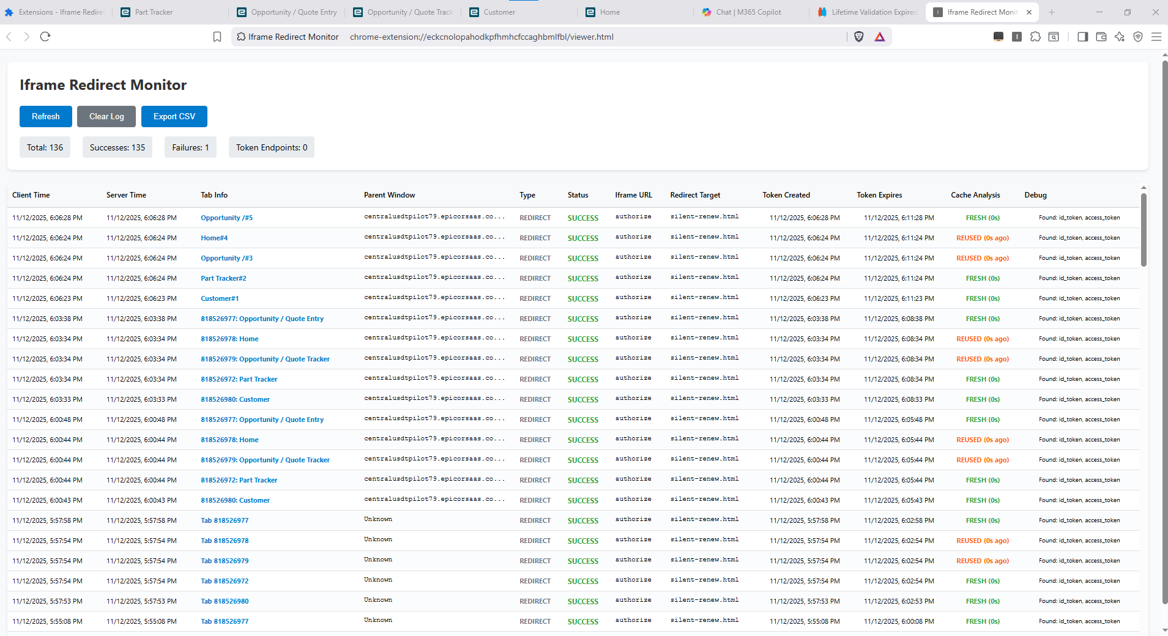Click the Refresh button
This screenshot has height=636, width=1168.
tap(46, 116)
